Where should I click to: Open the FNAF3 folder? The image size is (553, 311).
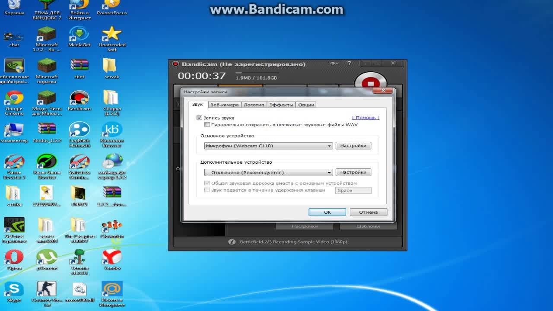[x=79, y=197]
